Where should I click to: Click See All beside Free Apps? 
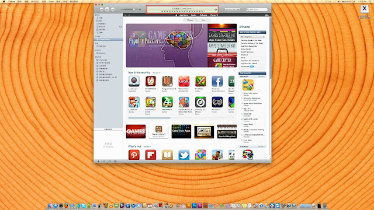(x=261, y=146)
